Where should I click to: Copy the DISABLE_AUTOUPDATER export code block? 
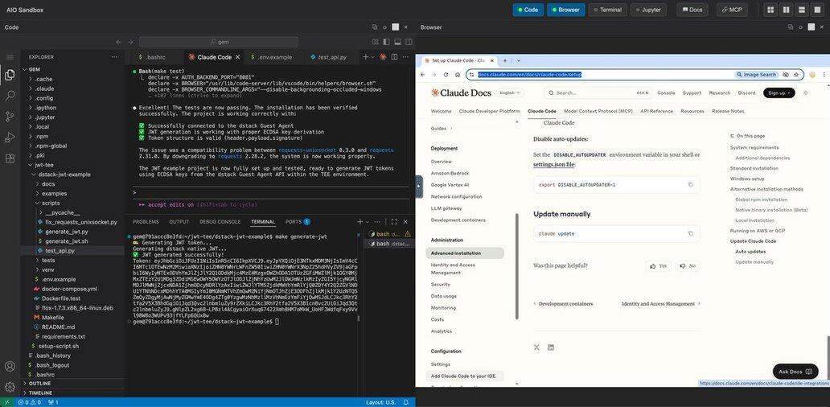coord(690,185)
